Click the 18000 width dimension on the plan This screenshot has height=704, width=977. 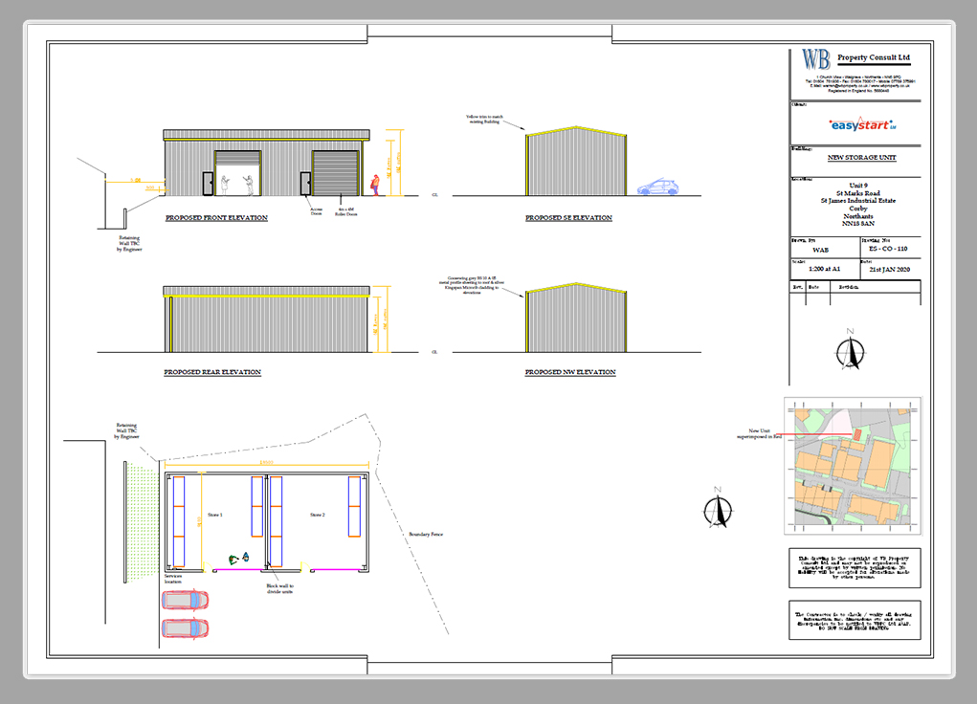pyautogui.click(x=266, y=463)
